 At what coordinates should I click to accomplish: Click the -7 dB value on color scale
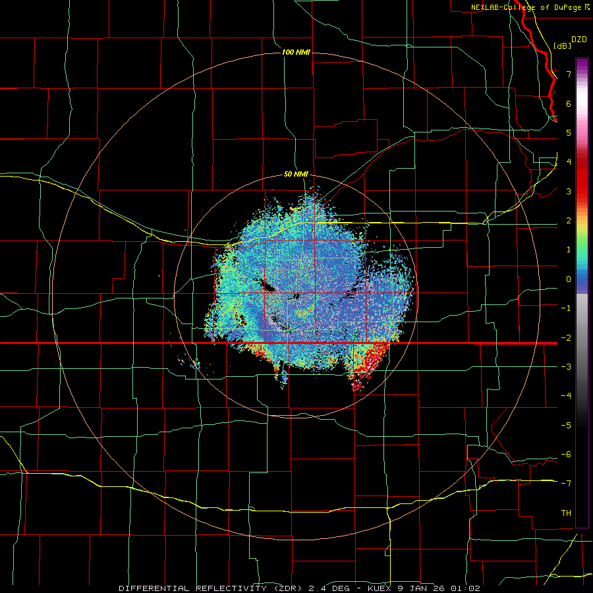click(566, 484)
